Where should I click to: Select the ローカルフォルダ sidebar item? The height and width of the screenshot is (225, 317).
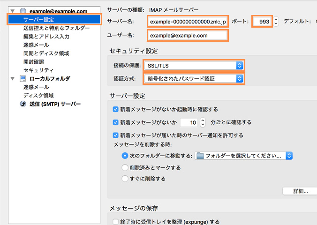pos(50,78)
